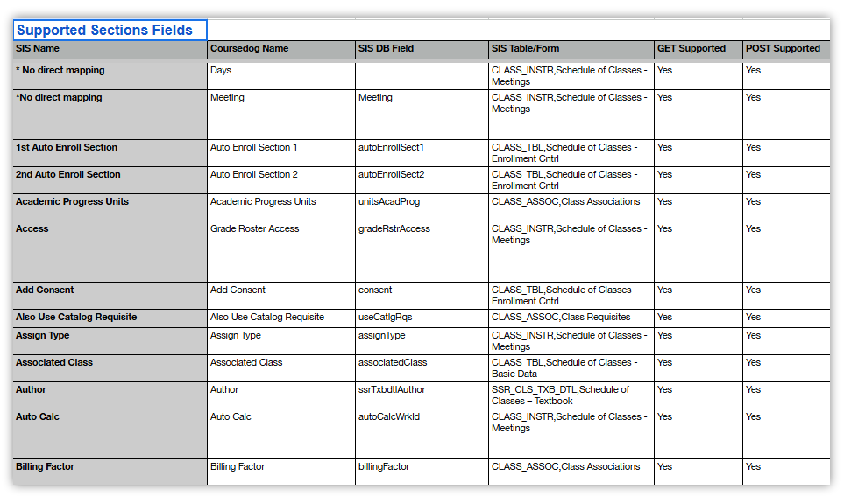Select the 'Auto Enroll Section 2' cell
This screenshot has width=844, height=497.
tap(281, 180)
